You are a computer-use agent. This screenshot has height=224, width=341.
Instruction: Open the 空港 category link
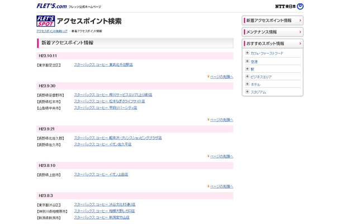254,62
